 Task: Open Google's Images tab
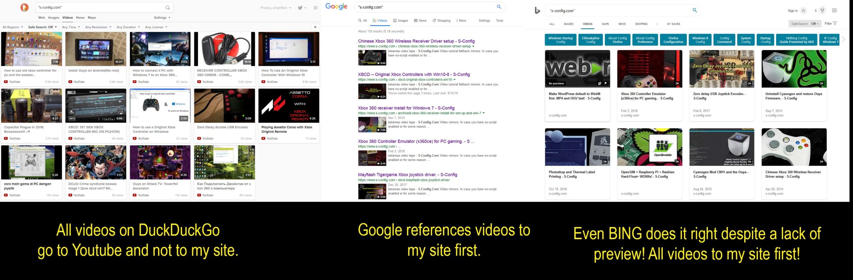(x=401, y=21)
